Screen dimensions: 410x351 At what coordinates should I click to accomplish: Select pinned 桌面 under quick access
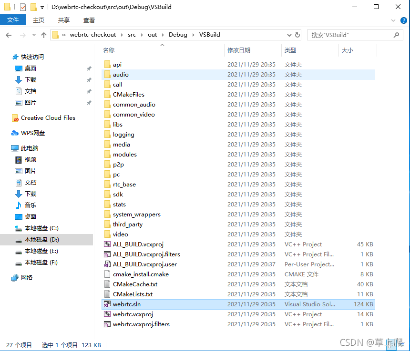[31, 68]
